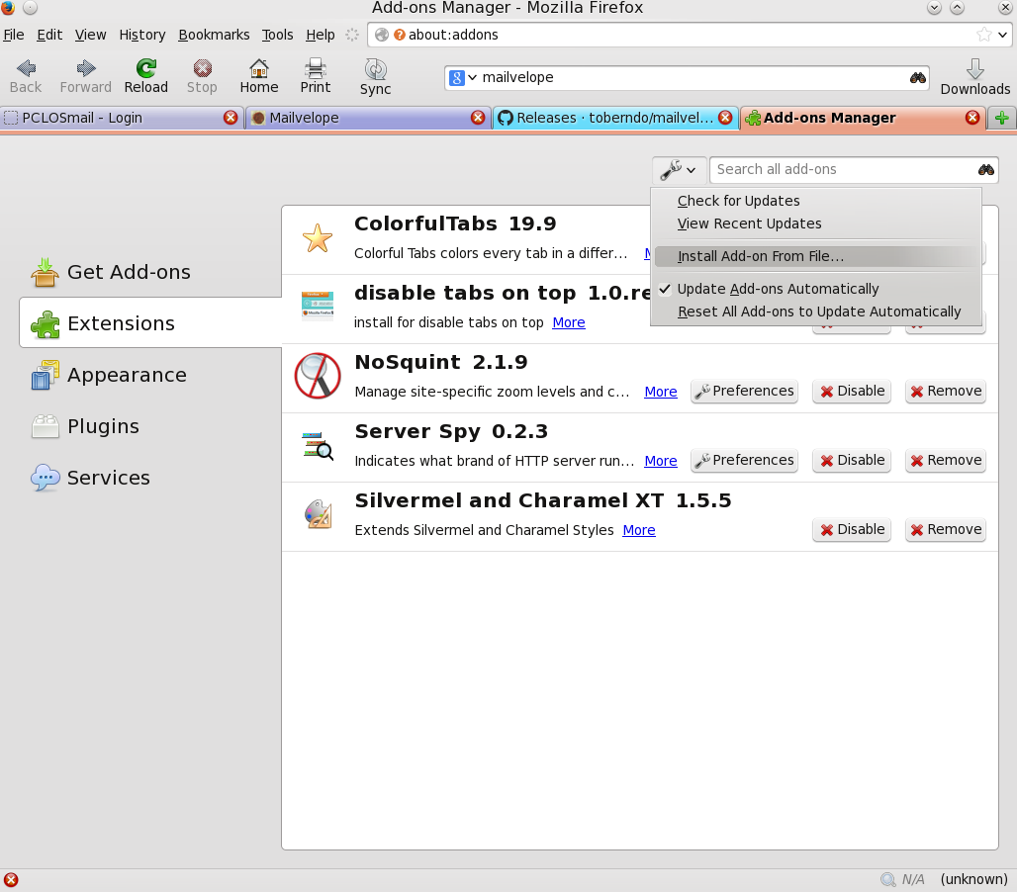This screenshot has height=892, width=1017.
Task: Bookmark page with star icon in URL bar
Action: (984, 35)
